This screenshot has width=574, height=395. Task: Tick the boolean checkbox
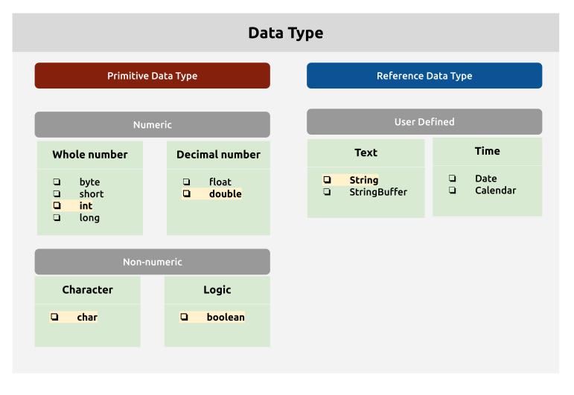point(184,317)
